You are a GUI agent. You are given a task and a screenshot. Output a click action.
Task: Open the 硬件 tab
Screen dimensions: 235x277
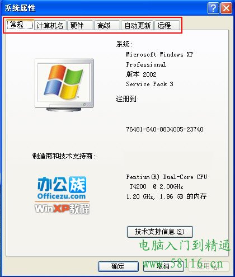(80, 25)
